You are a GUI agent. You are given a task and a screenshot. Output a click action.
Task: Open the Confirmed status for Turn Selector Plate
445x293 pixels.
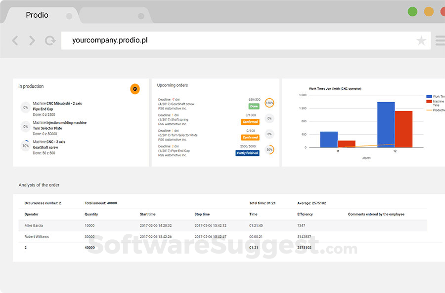click(250, 137)
